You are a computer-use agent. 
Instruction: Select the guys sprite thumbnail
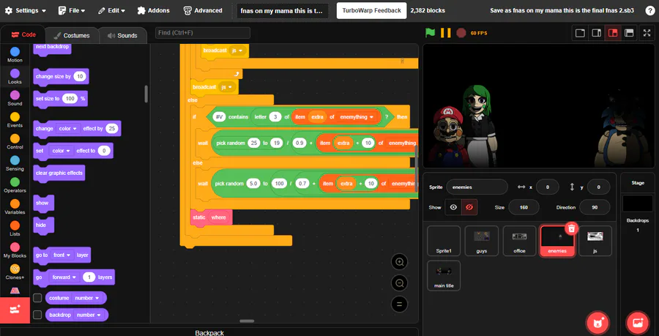click(x=482, y=241)
